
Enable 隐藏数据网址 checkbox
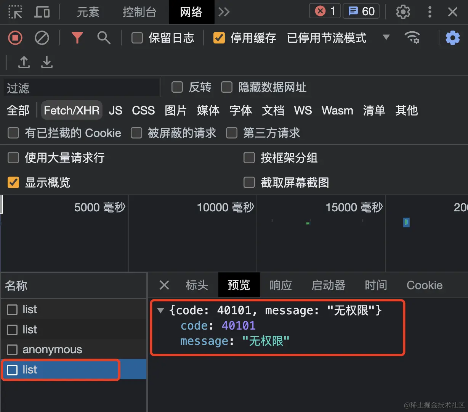point(227,87)
